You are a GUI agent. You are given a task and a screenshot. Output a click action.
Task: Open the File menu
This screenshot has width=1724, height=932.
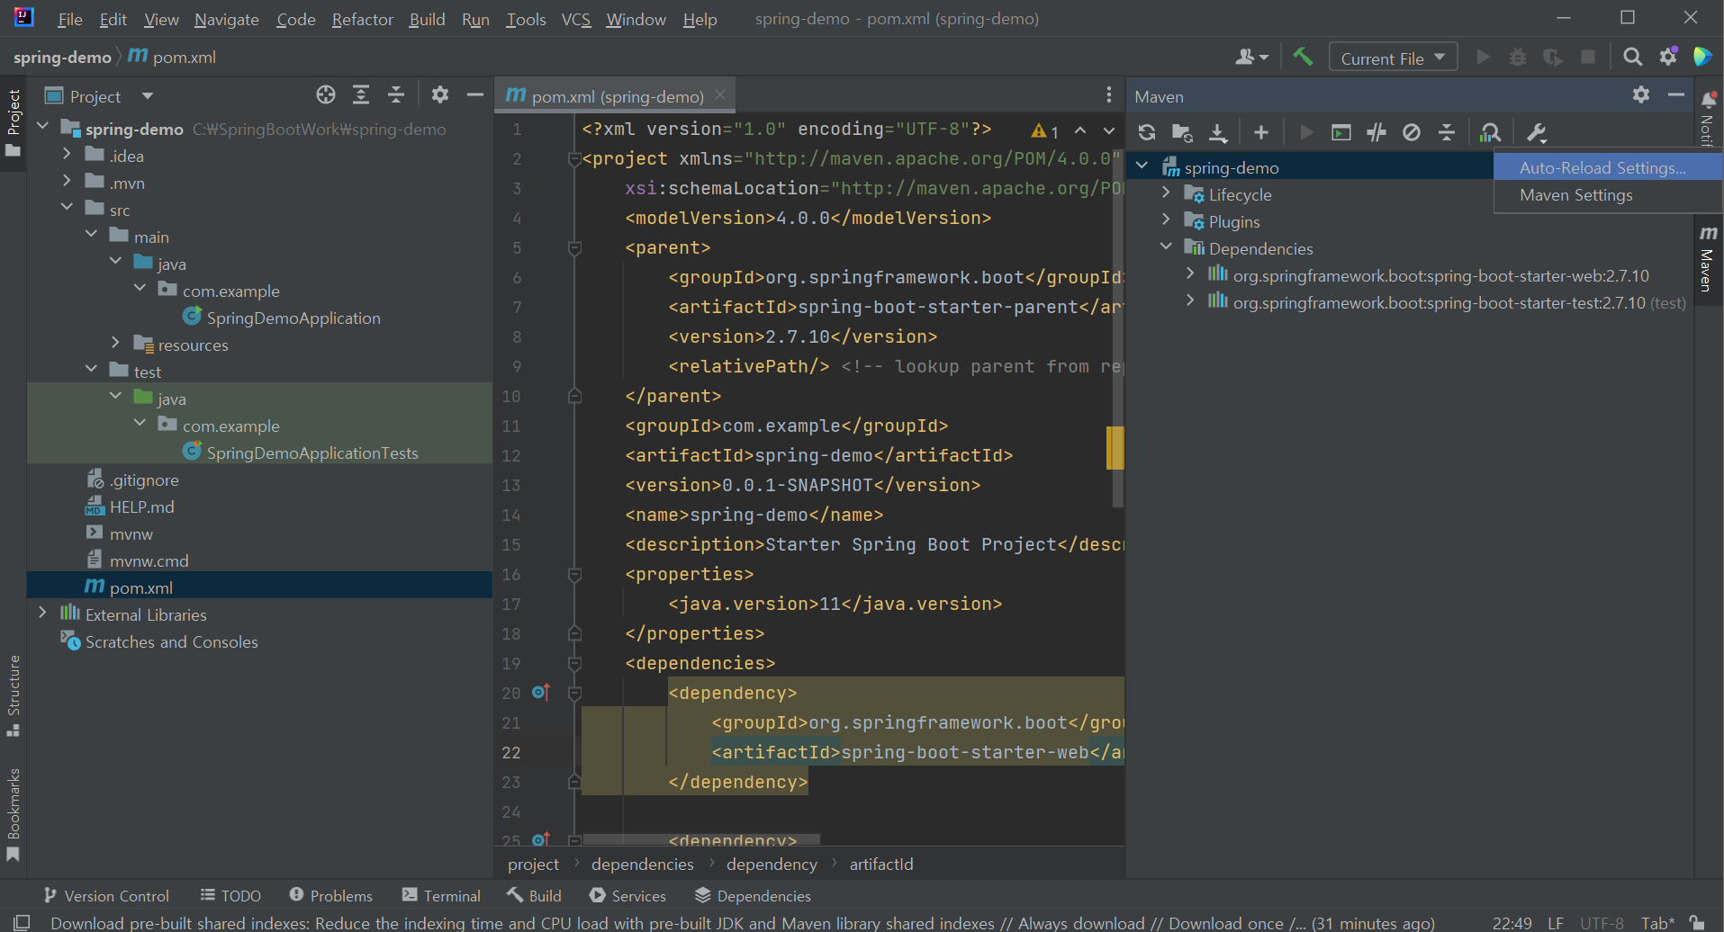coord(69,19)
